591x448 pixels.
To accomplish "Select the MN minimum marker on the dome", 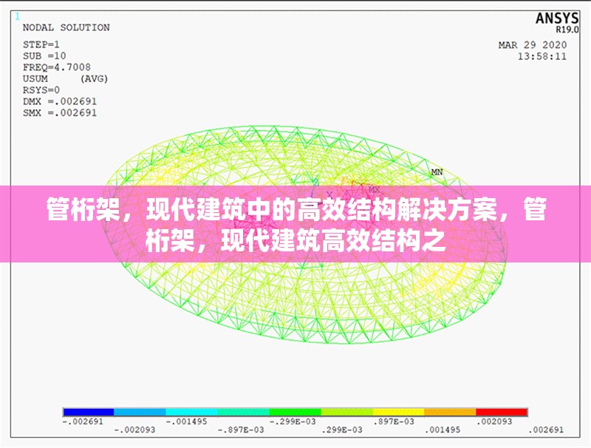I will click(437, 172).
